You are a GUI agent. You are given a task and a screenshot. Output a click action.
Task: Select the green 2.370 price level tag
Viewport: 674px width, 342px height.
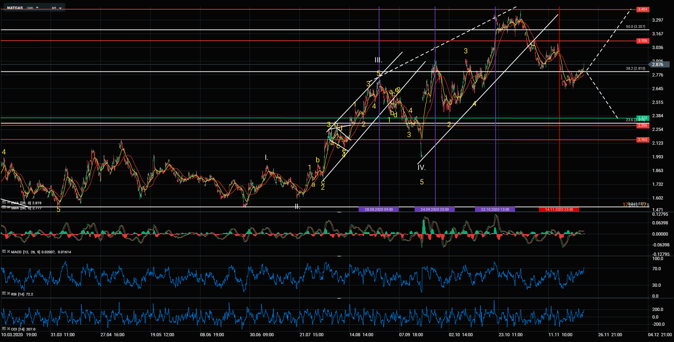[642, 118]
